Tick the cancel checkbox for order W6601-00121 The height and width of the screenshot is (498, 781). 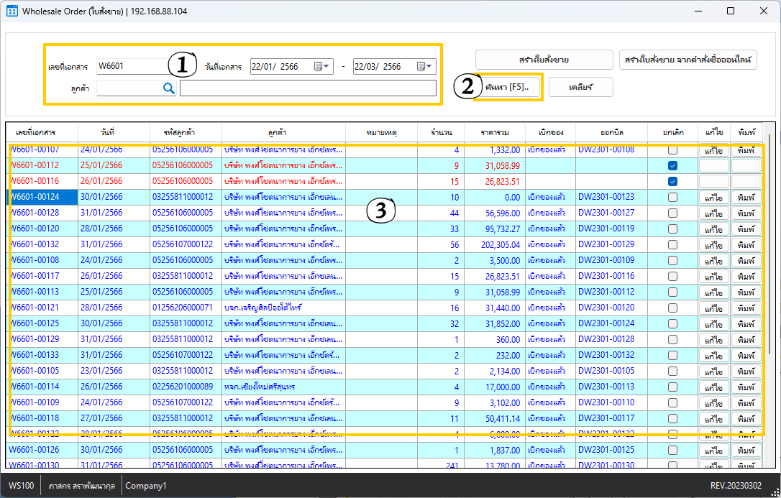point(672,308)
